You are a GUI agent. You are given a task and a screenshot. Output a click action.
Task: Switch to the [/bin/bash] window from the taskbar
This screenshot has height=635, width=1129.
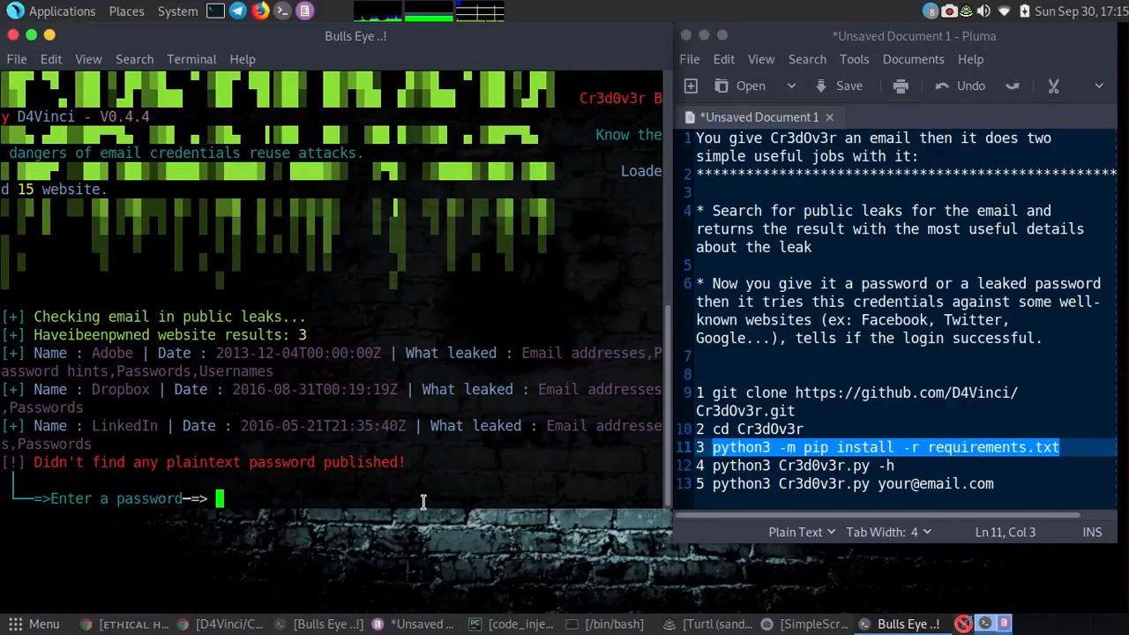(613, 624)
